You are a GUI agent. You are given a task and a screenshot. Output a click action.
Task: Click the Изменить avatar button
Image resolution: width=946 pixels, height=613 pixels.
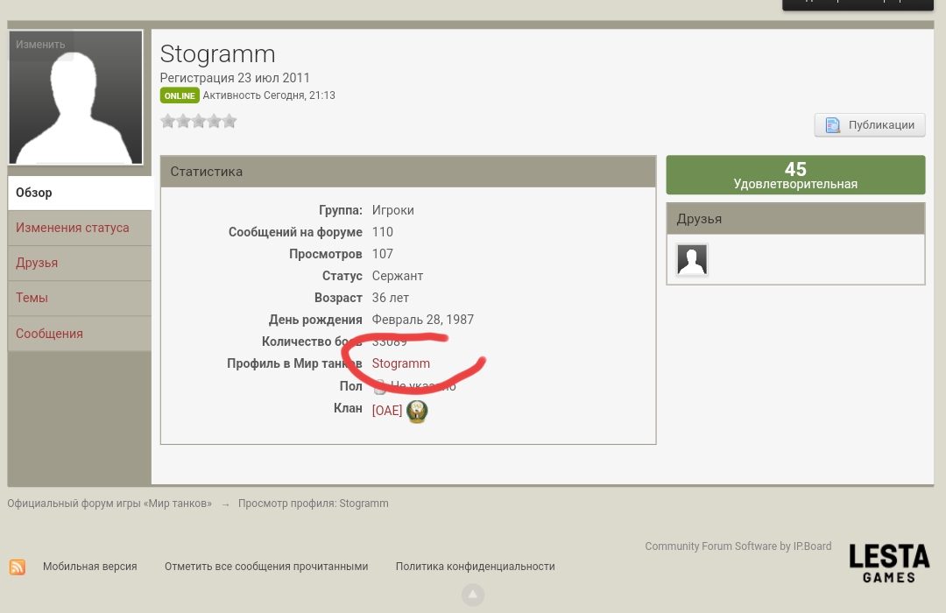[x=40, y=45]
